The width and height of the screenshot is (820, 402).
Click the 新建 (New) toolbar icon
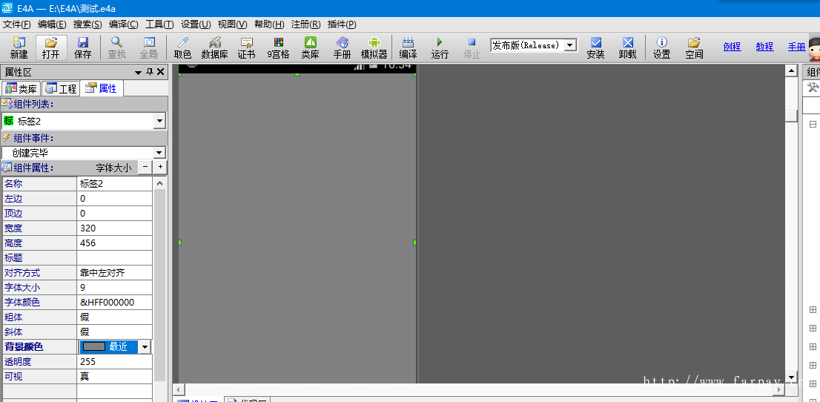(19, 47)
